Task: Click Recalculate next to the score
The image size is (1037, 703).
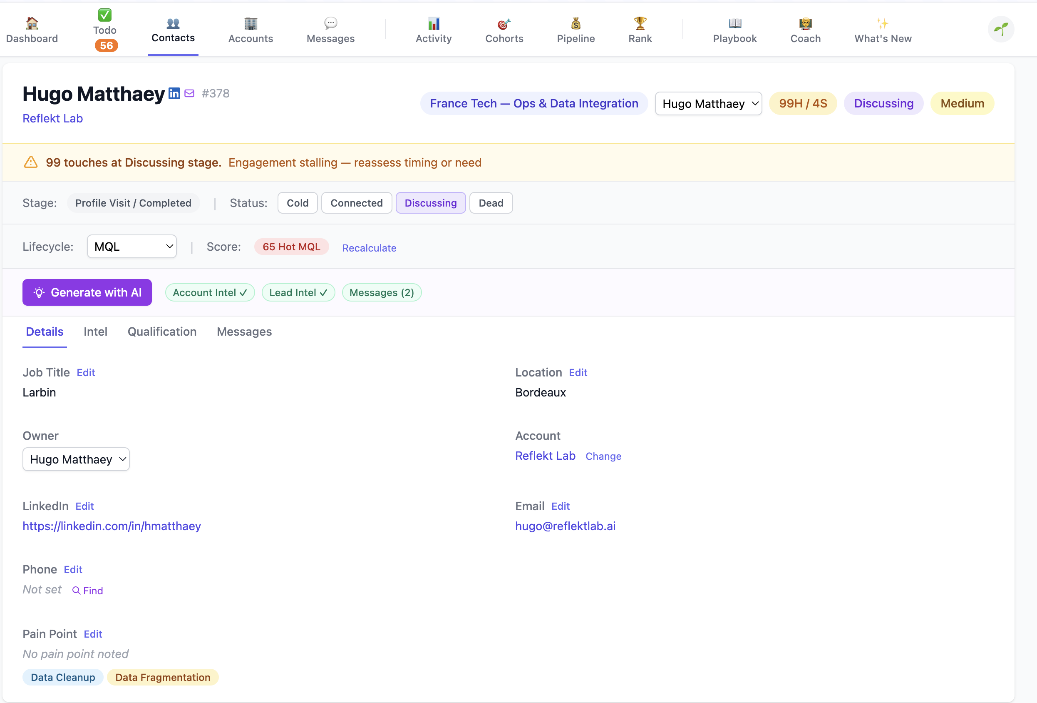Action: point(369,248)
